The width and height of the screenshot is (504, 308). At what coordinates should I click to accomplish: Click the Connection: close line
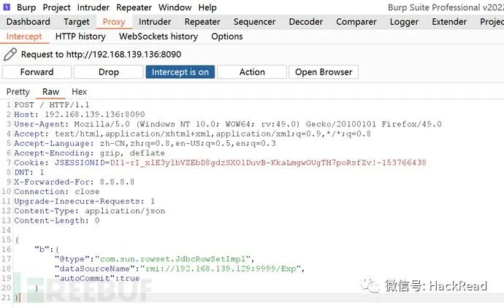click(57, 192)
